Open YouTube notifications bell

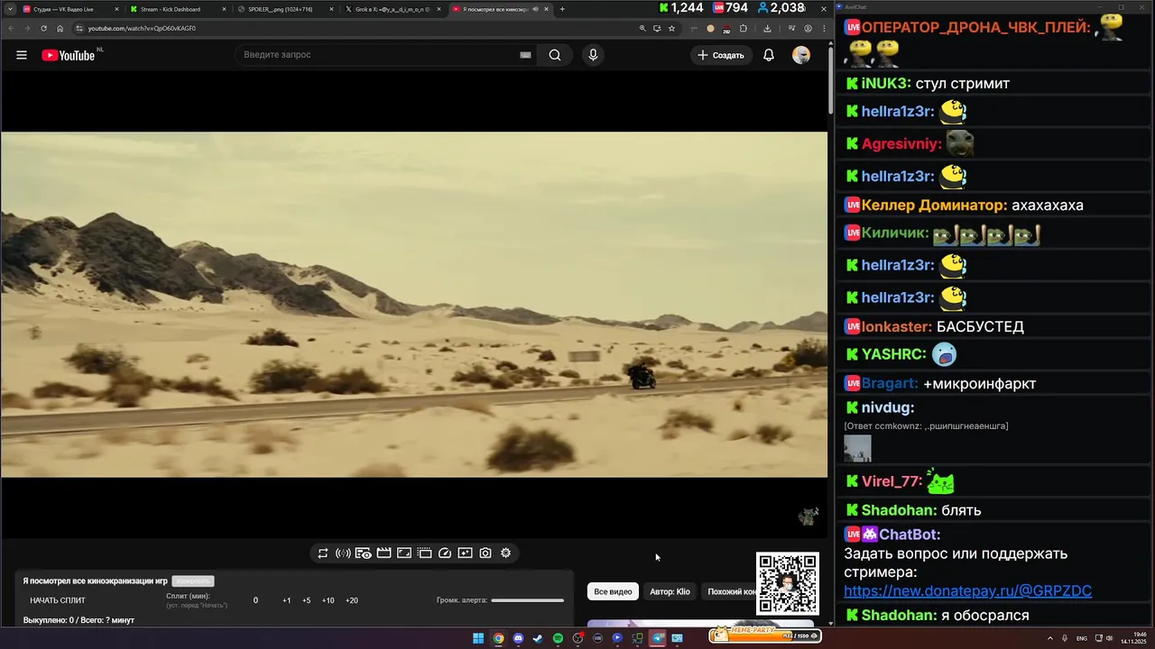click(769, 55)
